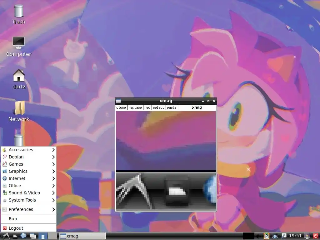
Task: Click the Internet globe icon in the menu
Action: click(5, 178)
